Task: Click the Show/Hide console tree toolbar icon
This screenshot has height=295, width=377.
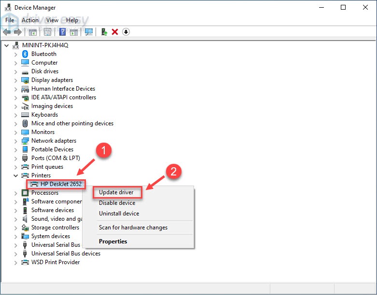Action: point(33,32)
